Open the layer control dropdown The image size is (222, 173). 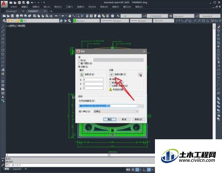[x=32, y=21]
